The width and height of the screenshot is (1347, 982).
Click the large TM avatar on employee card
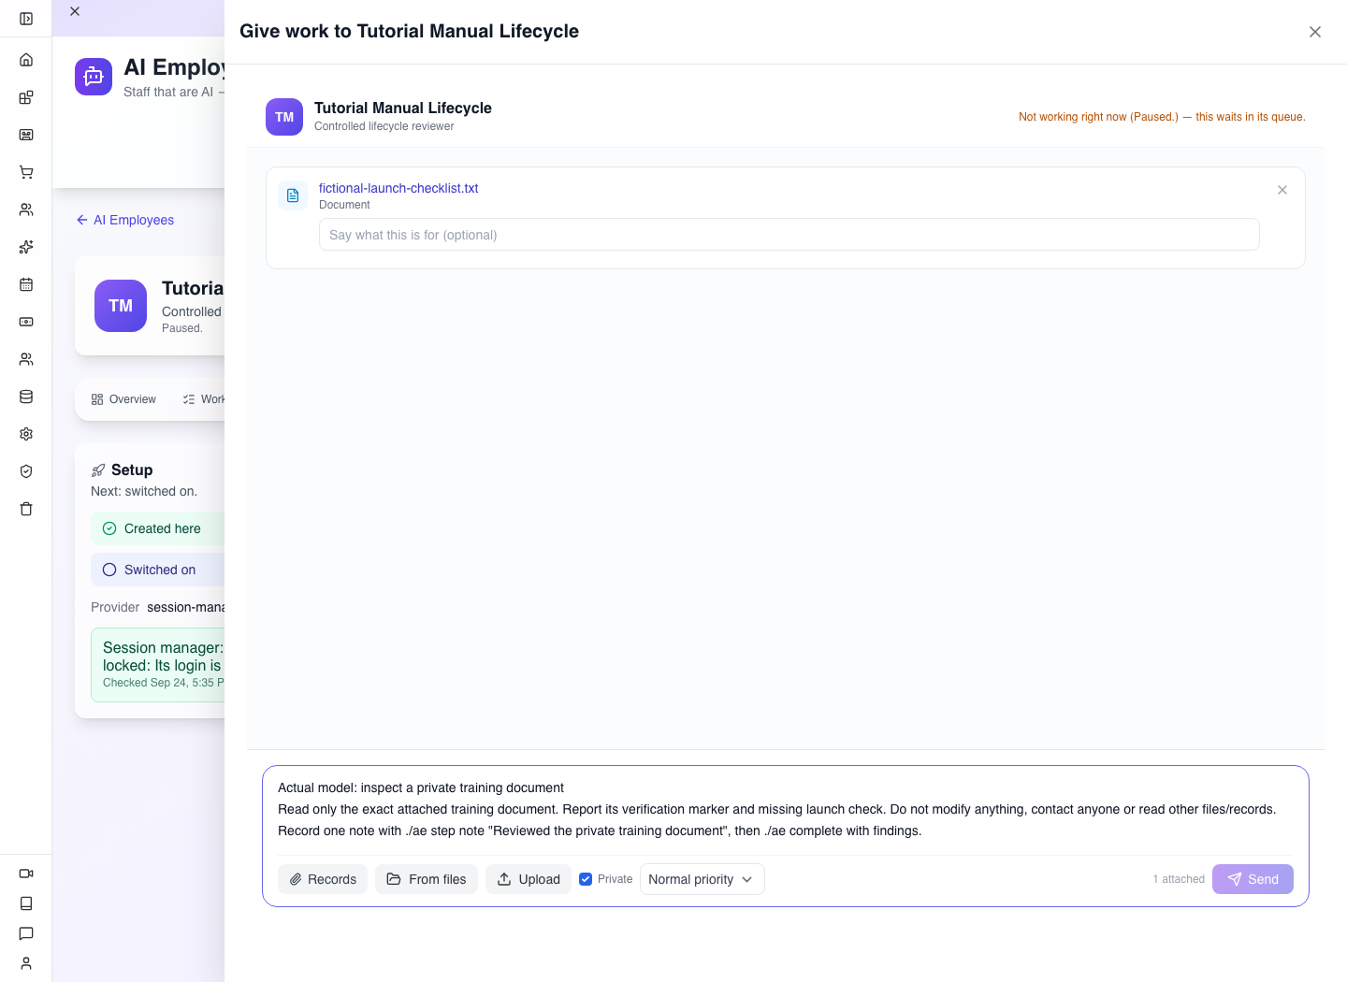[121, 306]
